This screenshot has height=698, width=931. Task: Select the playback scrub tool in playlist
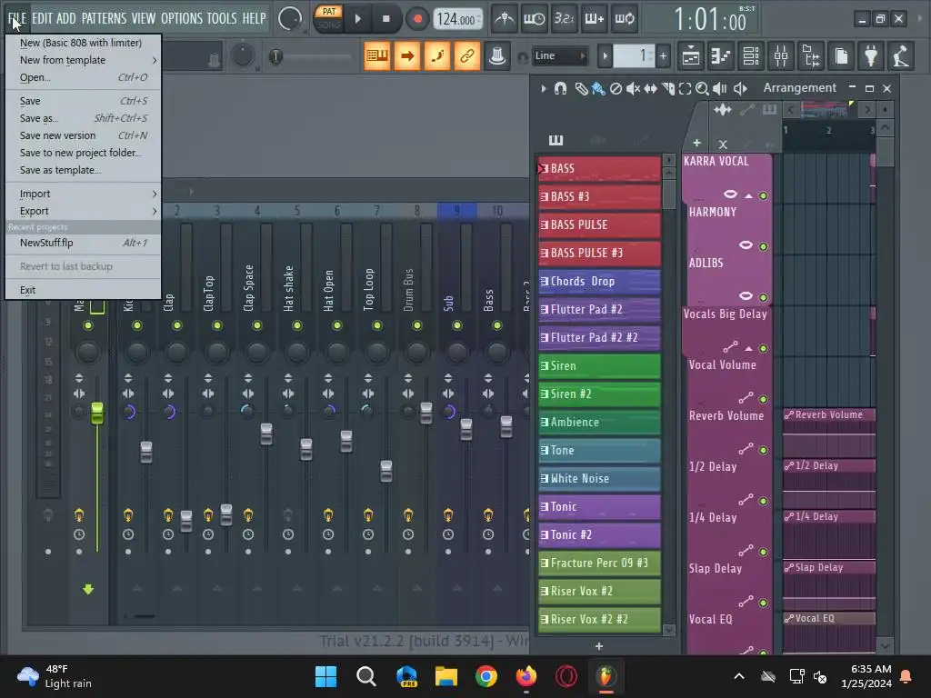coord(720,88)
